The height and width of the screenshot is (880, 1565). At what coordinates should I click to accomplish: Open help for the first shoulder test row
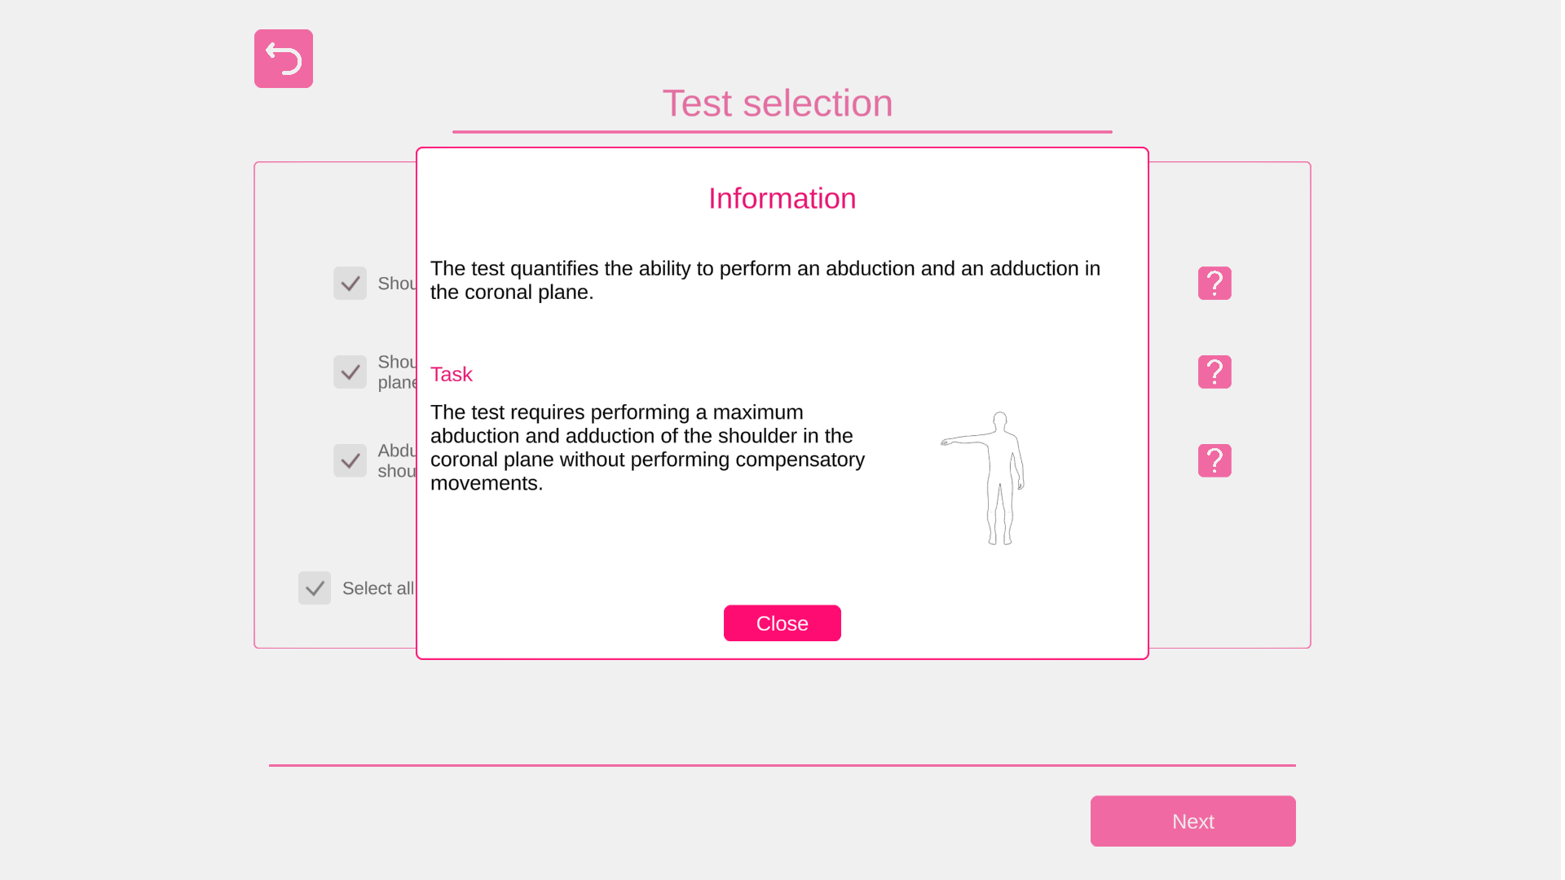pos(1214,284)
